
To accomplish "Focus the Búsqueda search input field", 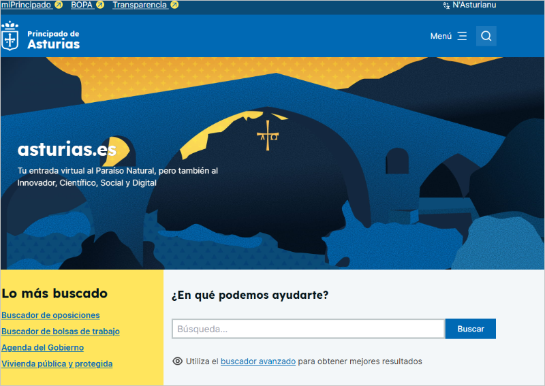I will [x=309, y=329].
